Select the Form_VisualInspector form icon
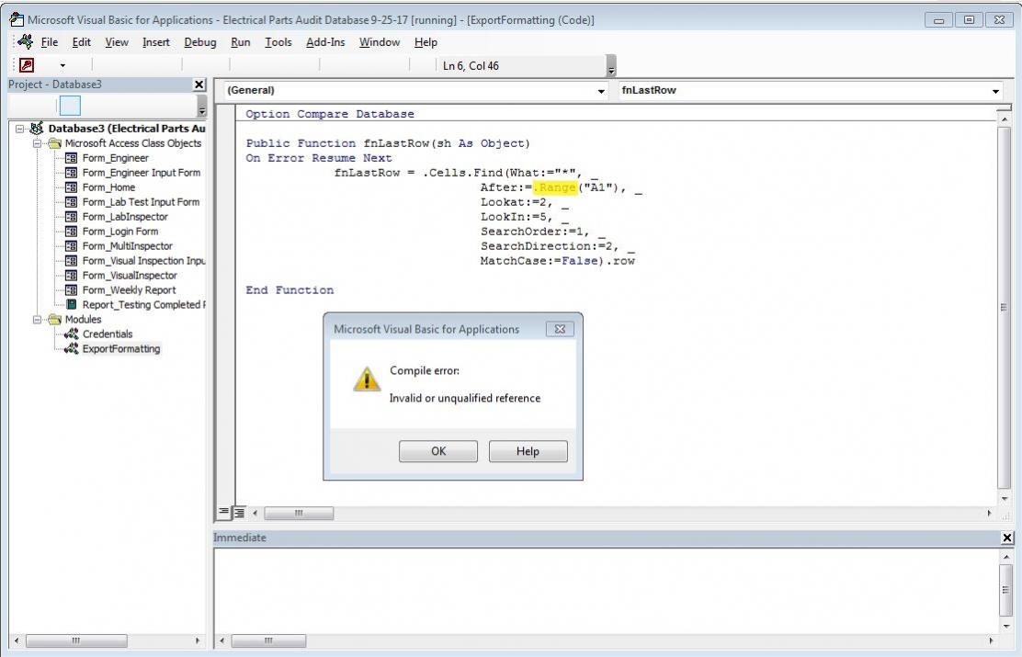 [x=72, y=276]
